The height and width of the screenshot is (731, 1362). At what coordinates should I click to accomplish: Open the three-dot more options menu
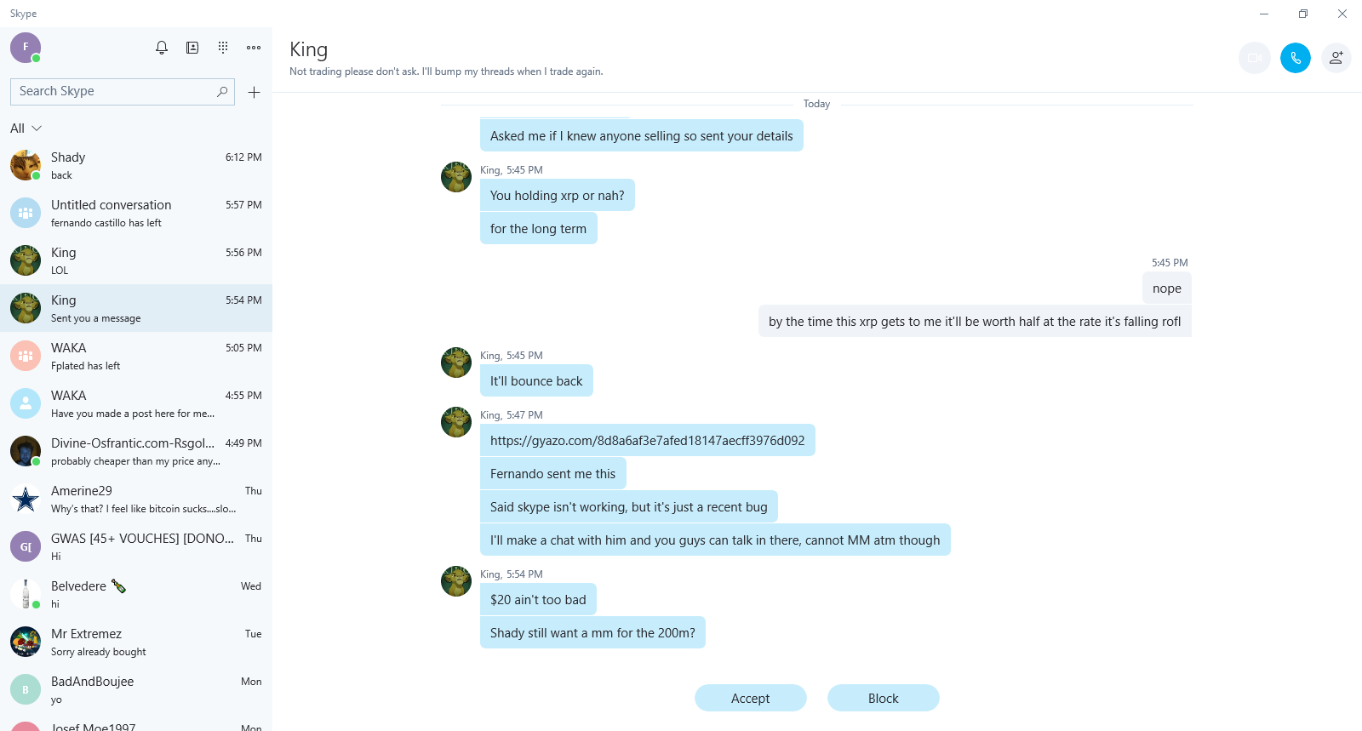(254, 48)
